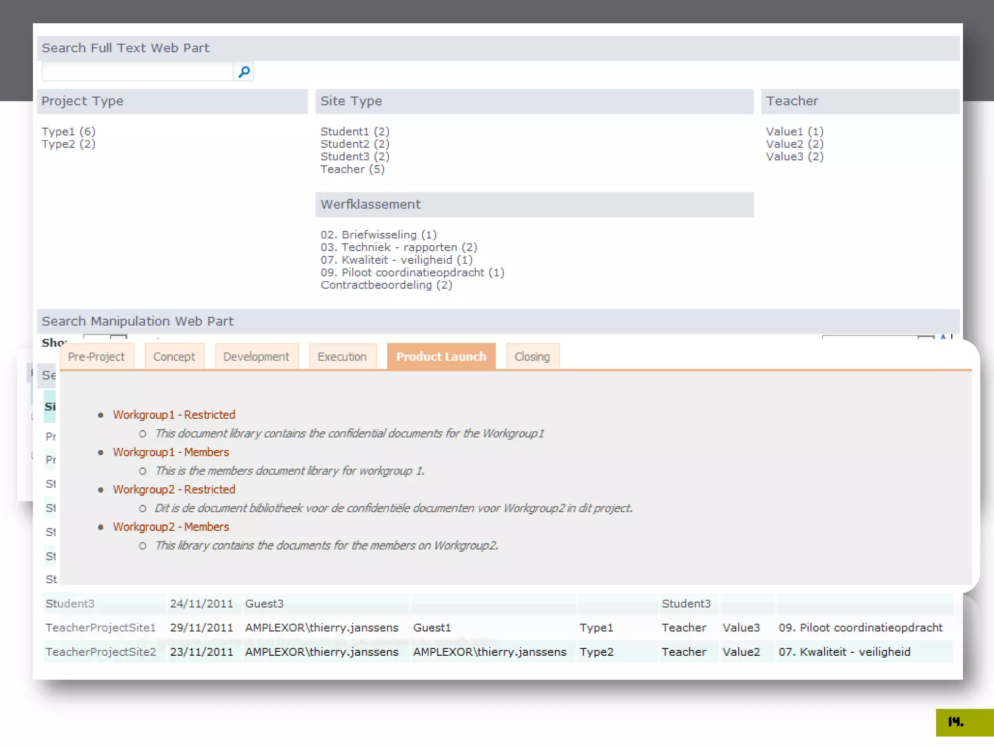Choose 02. Briefwisseling (1) refiner
994x746 pixels.
[379, 235]
